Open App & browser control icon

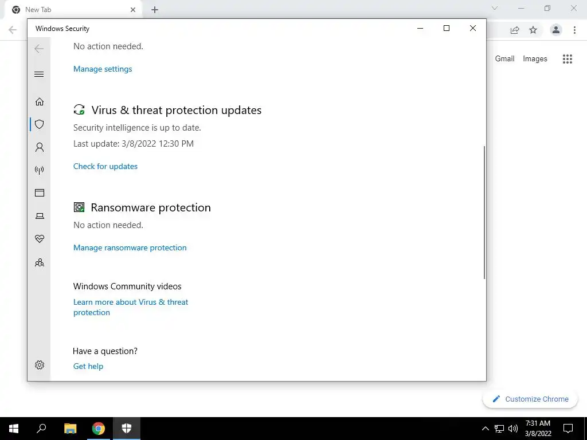click(x=40, y=192)
